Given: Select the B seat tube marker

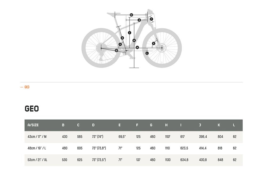Looking at the screenshot, I should [x=122, y=38].
